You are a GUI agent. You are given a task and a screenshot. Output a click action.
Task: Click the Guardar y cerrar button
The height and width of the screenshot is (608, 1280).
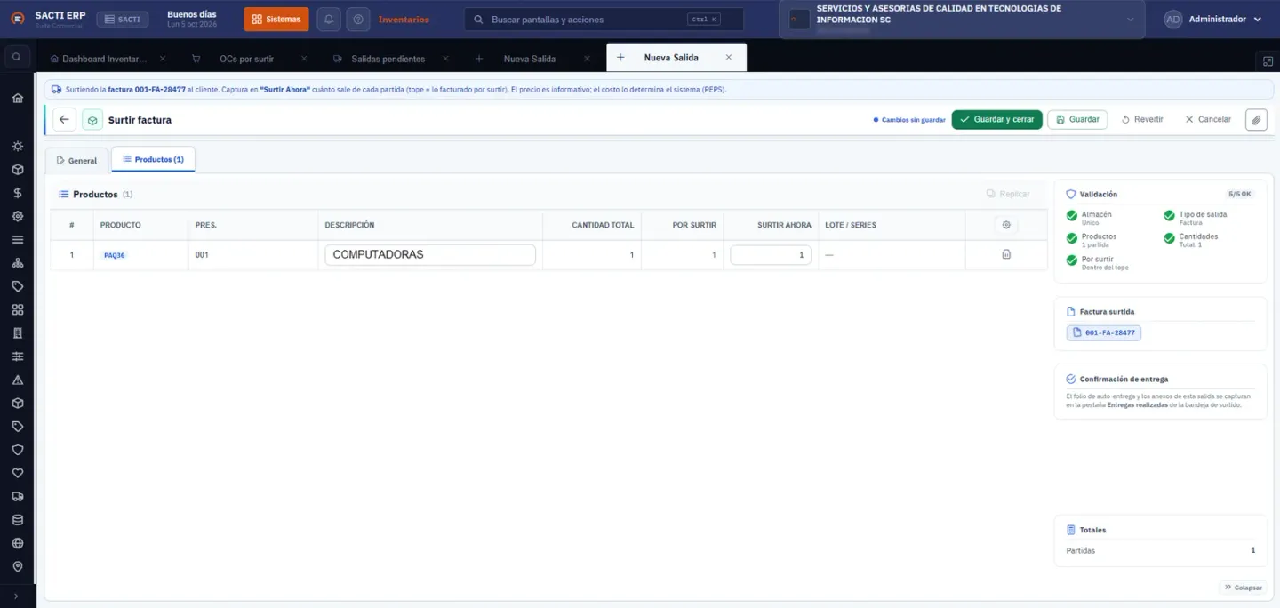[996, 119]
